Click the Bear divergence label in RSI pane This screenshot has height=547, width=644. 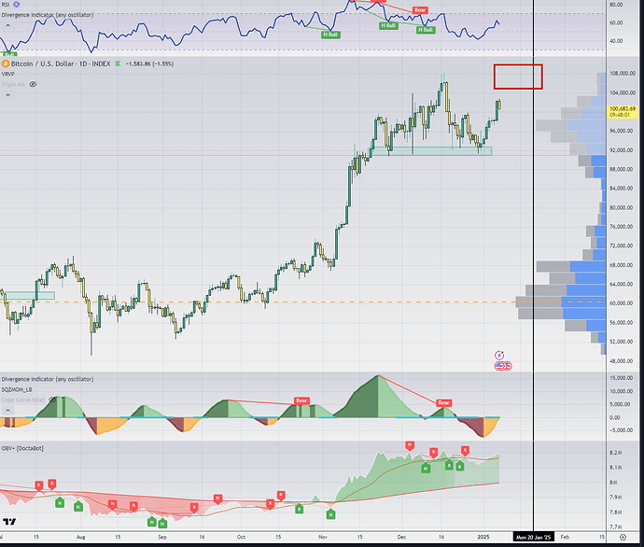[420, 10]
